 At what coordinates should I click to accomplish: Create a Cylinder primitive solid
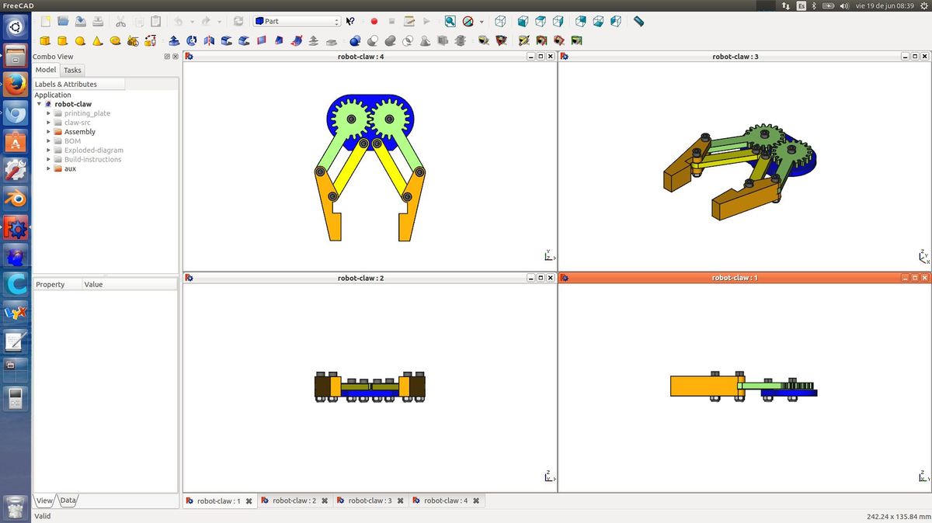pos(62,41)
